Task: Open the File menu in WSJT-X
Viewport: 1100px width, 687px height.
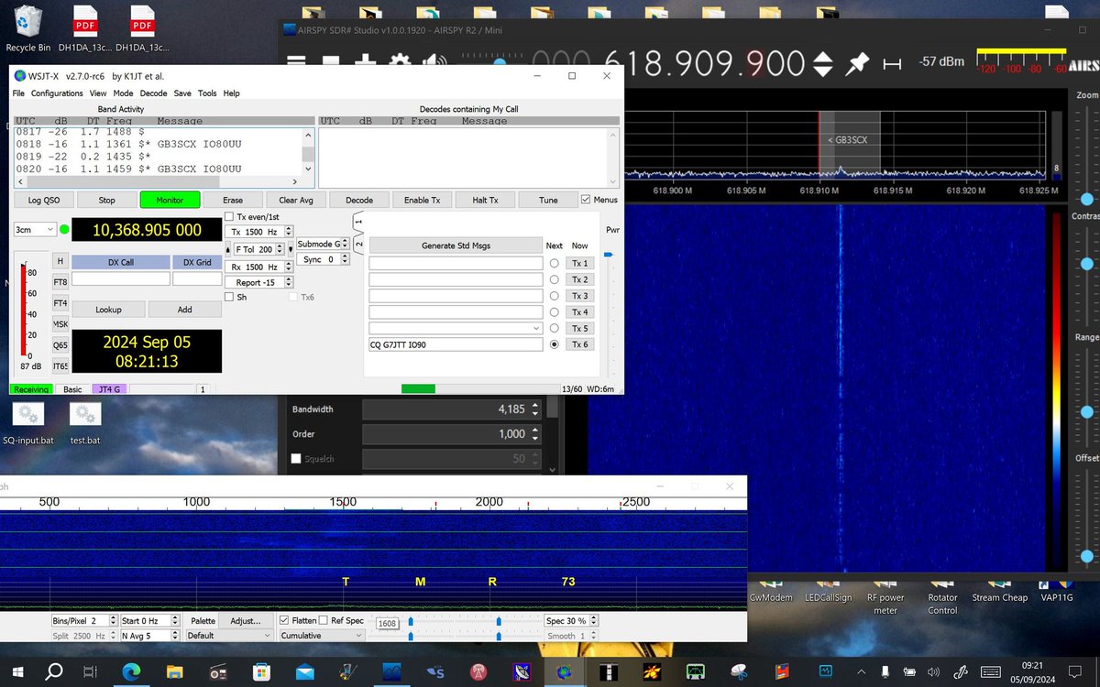Action: [x=18, y=93]
